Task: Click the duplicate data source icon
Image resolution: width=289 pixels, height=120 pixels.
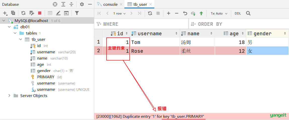Action: click(13, 13)
